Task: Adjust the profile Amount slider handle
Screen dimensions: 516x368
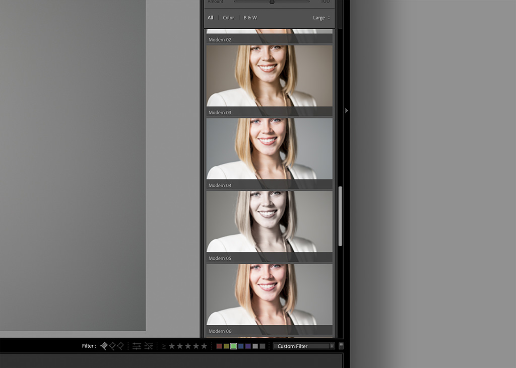Action: [x=272, y=2]
